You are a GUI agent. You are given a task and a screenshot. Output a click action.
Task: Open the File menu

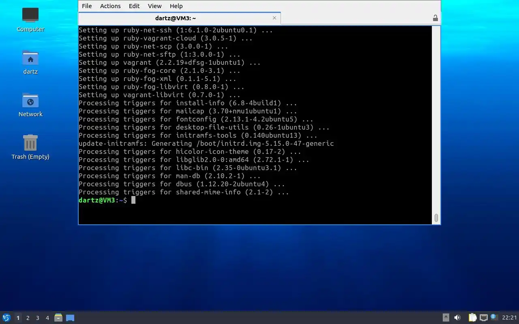pos(87,6)
